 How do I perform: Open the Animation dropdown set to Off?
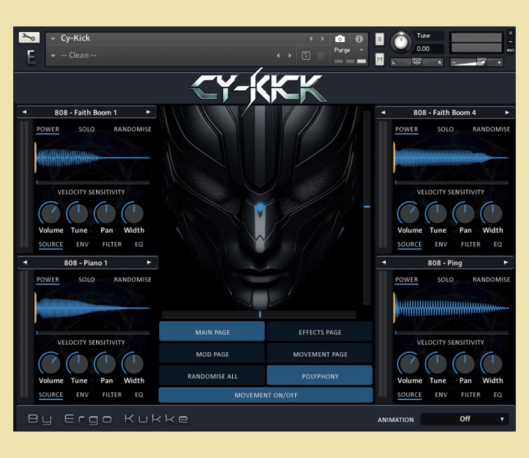tap(464, 419)
